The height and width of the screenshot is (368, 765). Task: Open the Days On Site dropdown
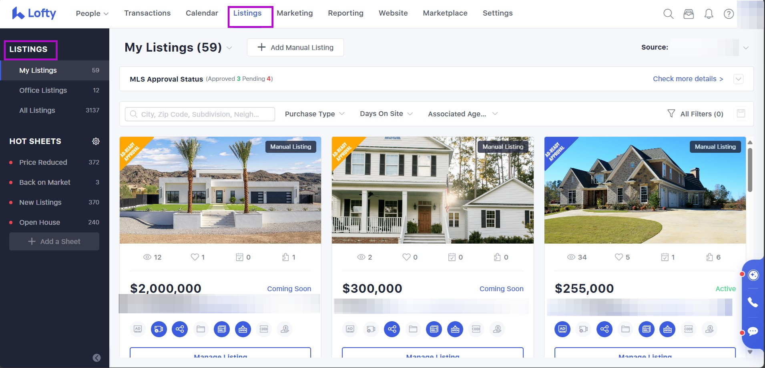click(x=386, y=114)
